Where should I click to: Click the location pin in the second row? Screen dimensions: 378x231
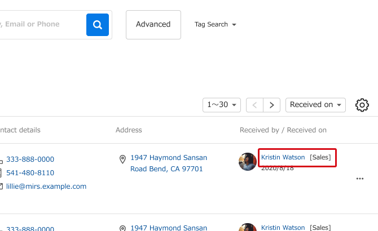click(122, 229)
